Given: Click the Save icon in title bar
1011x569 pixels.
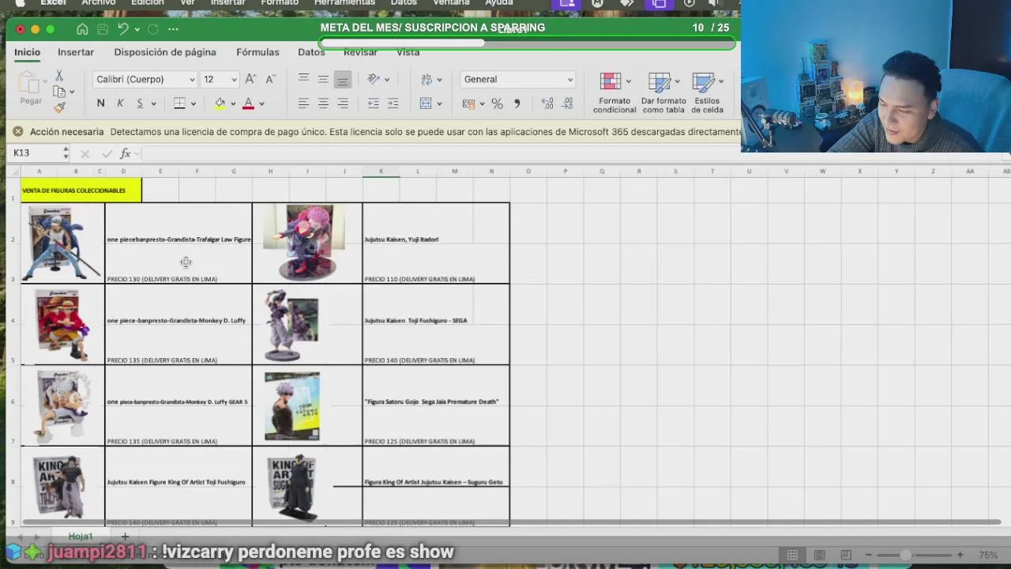Looking at the screenshot, I should (x=103, y=29).
